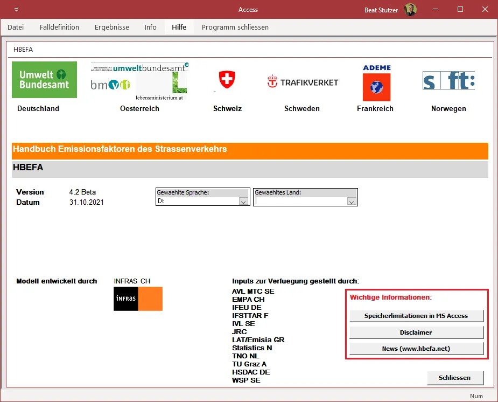This screenshot has width=498, height=402.
Task: Click the Schweden label
Action: coord(301,109)
